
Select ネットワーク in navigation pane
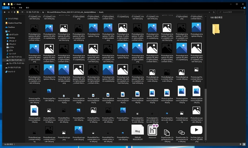[10, 72]
